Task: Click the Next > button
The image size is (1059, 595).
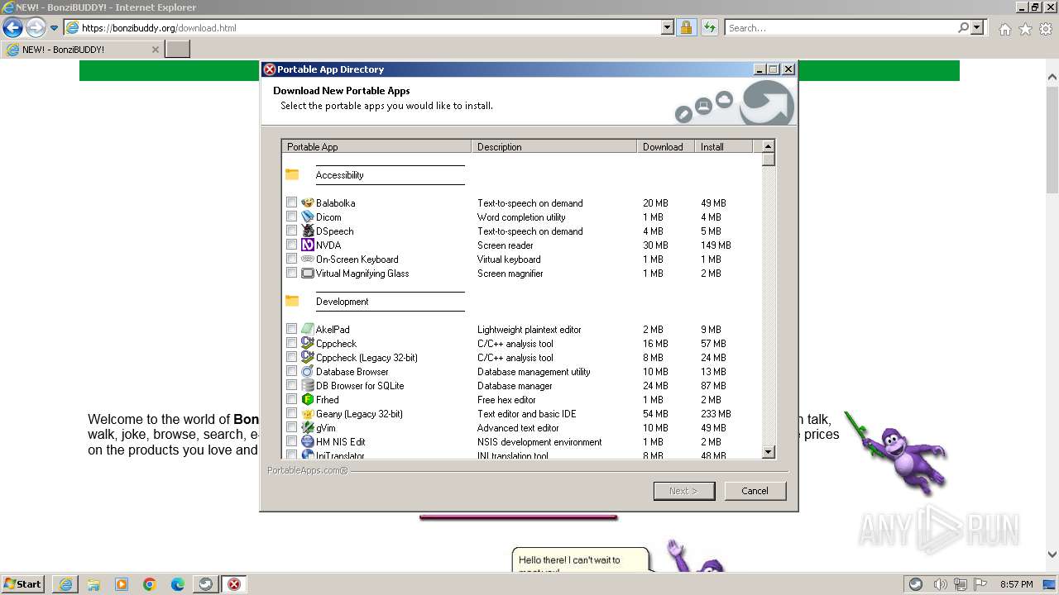Action: [683, 491]
